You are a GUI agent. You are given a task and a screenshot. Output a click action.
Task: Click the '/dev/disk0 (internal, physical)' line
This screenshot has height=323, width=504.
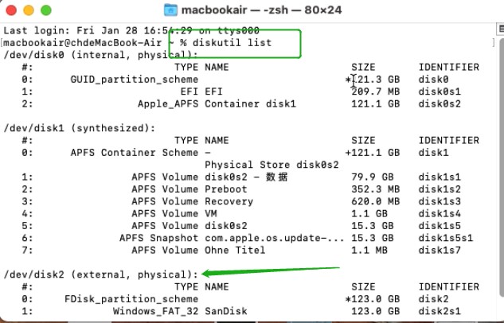pyautogui.click(x=100, y=55)
